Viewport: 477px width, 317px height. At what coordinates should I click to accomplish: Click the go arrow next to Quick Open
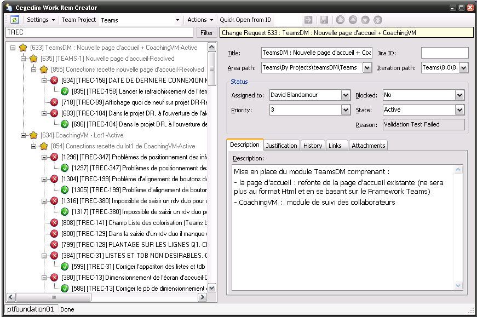308,20
